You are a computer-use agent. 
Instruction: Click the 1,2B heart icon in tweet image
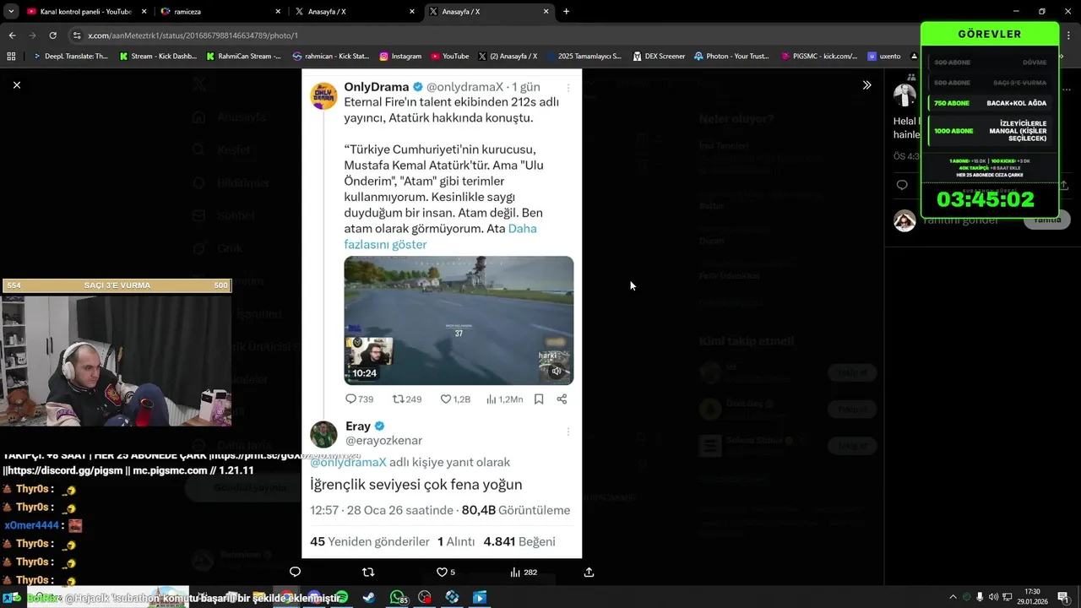[x=455, y=399]
